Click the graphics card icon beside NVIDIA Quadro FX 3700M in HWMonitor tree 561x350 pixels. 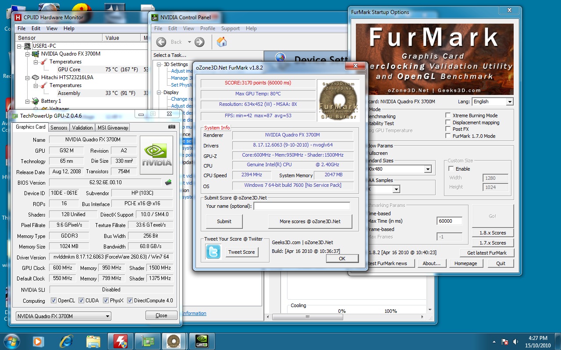tap(36, 54)
